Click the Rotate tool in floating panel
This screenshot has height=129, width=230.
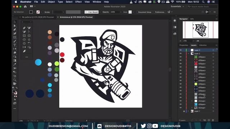coord(29,43)
